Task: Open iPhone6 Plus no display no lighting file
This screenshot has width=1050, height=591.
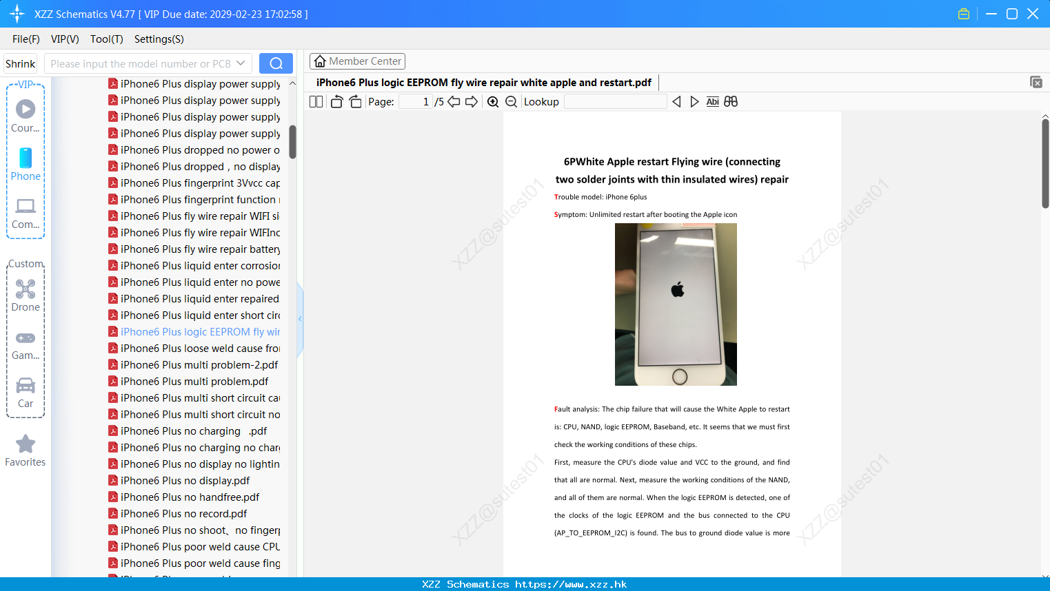Action: pyautogui.click(x=194, y=464)
